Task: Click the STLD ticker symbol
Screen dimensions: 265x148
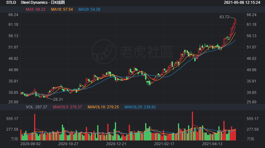Action: tap(11, 3)
